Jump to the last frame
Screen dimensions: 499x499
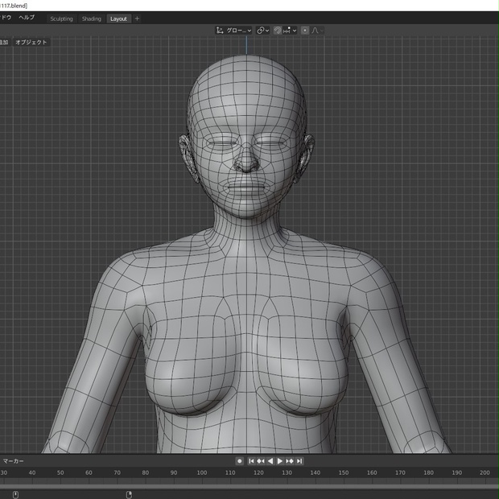[x=299, y=461]
